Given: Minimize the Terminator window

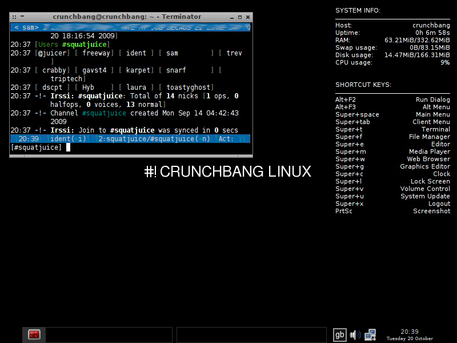Looking at the screenshot, I should [x=232, y=17].
